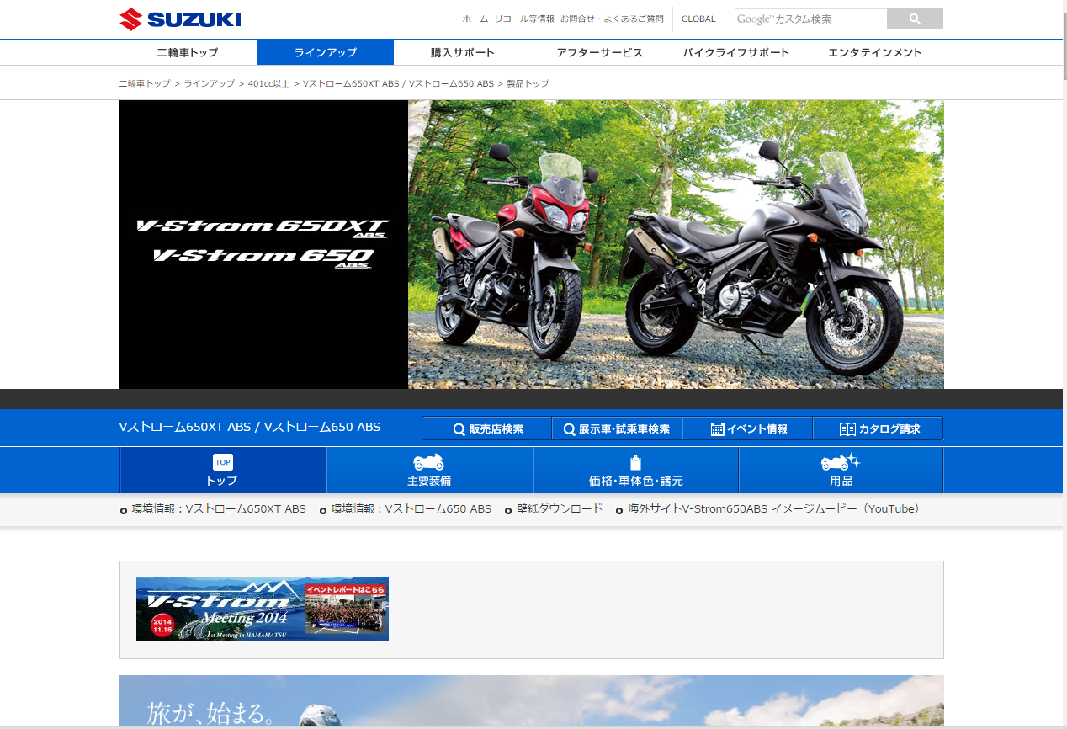
Task: Click the sparkling motorcycle icon above 用品
Action: pos(841,461)
